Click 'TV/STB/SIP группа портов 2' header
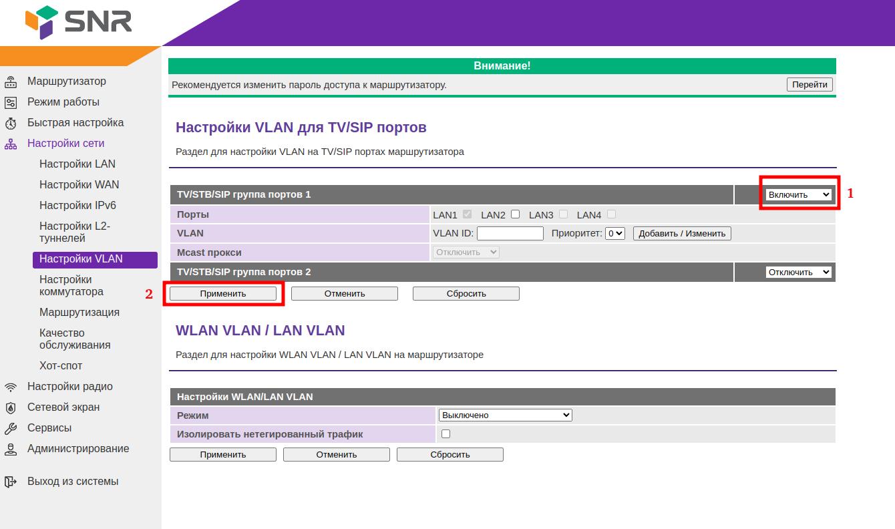The height and width of the screenshot is (529, 895). [x=452, y=272]
